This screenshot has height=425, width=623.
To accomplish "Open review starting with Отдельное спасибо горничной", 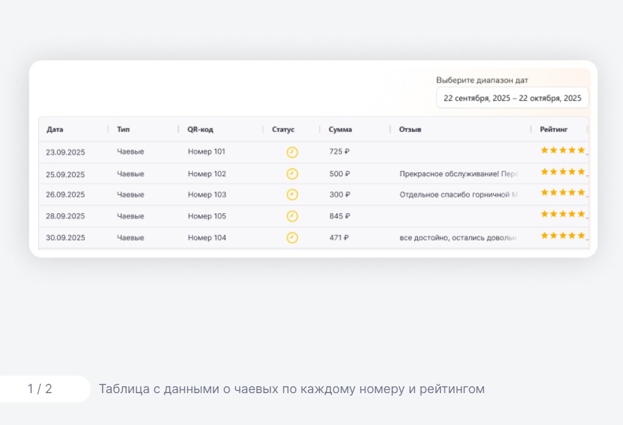I will (459, 195).
